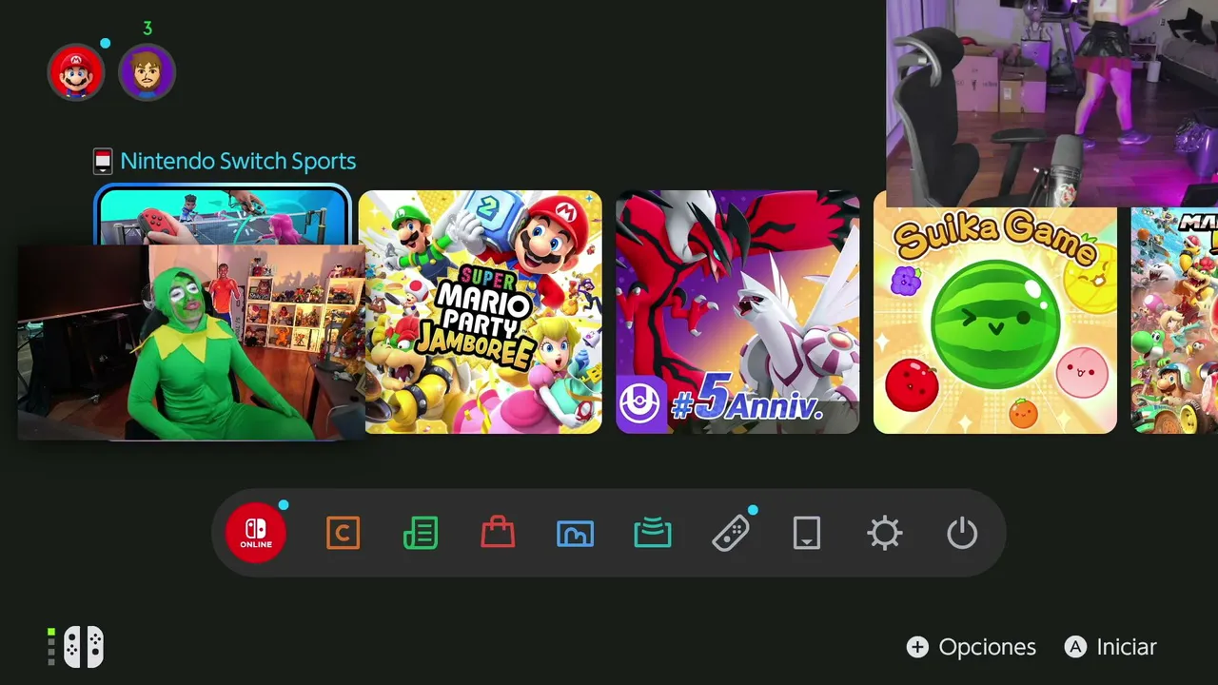Screen dimensions: 1218x685
Task: Open the Mii user profile avatar
Action: click(147, 72)
